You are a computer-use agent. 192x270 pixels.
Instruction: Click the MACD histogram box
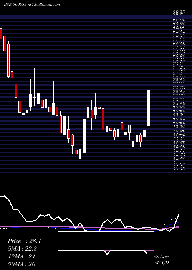[106, 251]
